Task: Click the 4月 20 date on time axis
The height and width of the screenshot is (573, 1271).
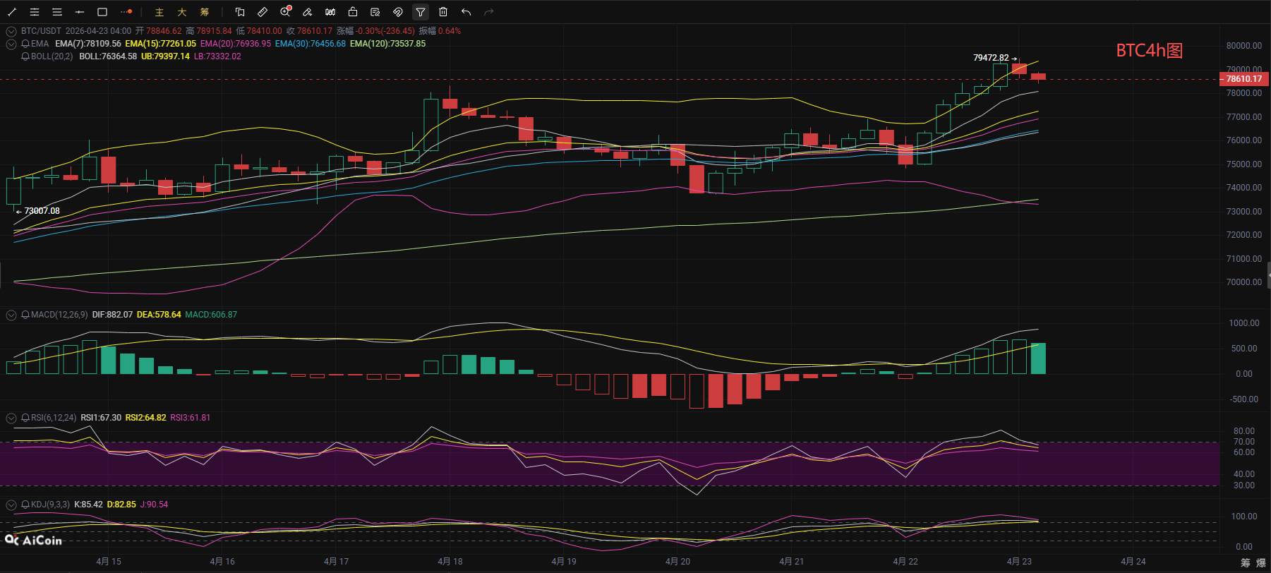Action: [677, 562]
